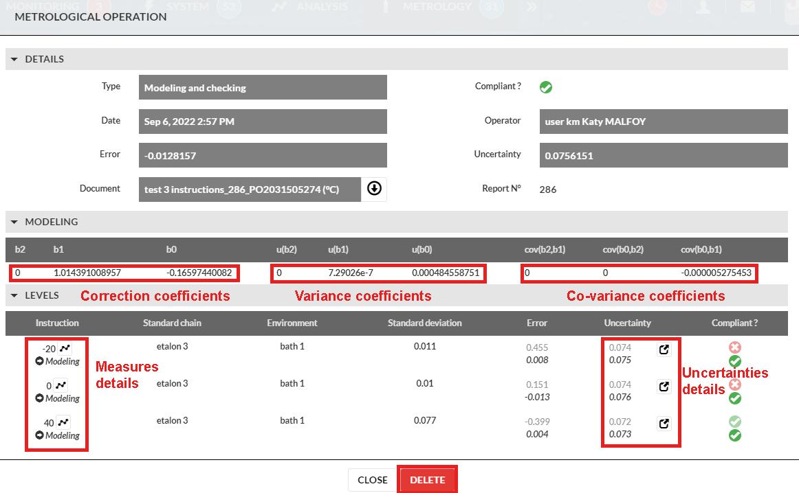
Task: Select error value -0.399
Action: 537,422
